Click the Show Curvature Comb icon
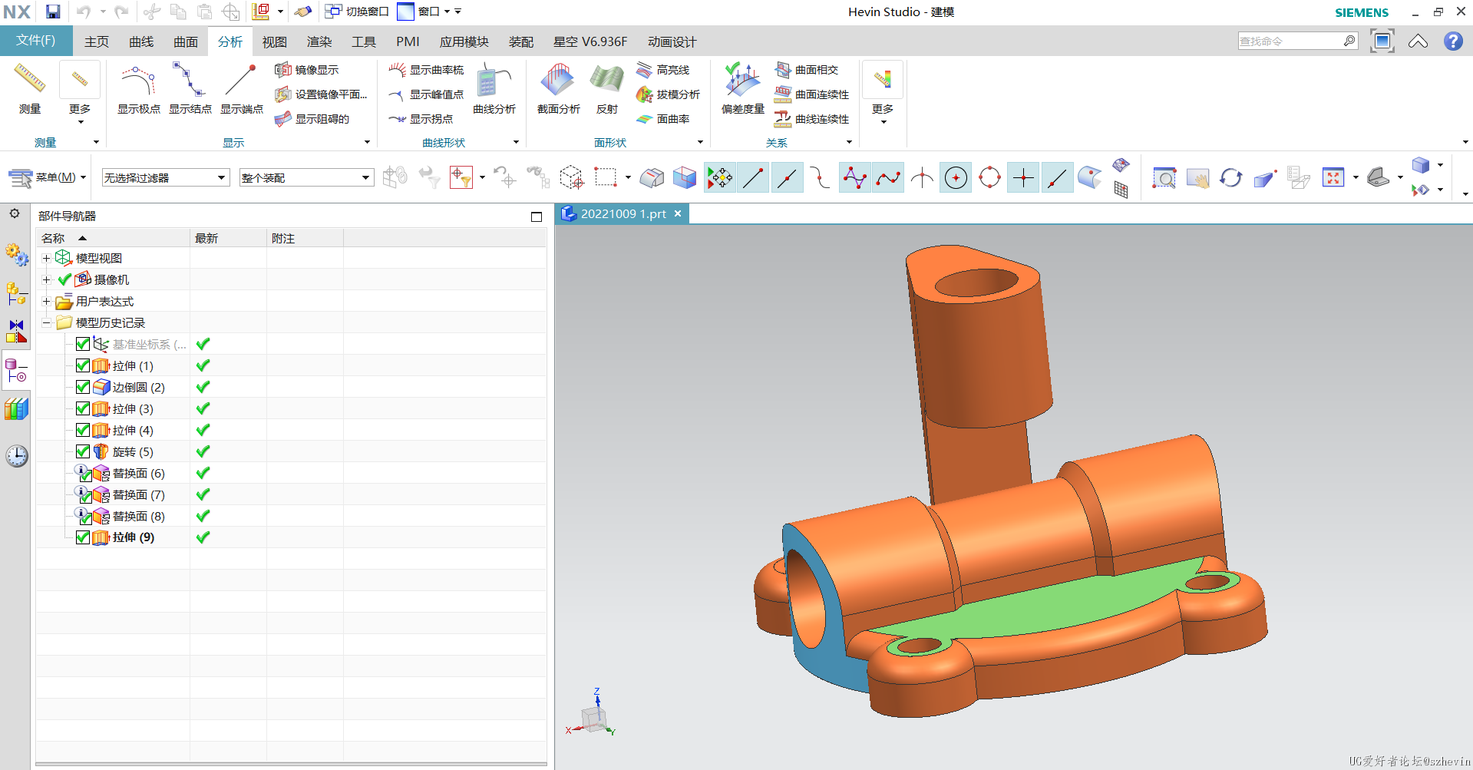This screenshot has width=1473, height=770. pyautogui.click(x=397, y=70)
